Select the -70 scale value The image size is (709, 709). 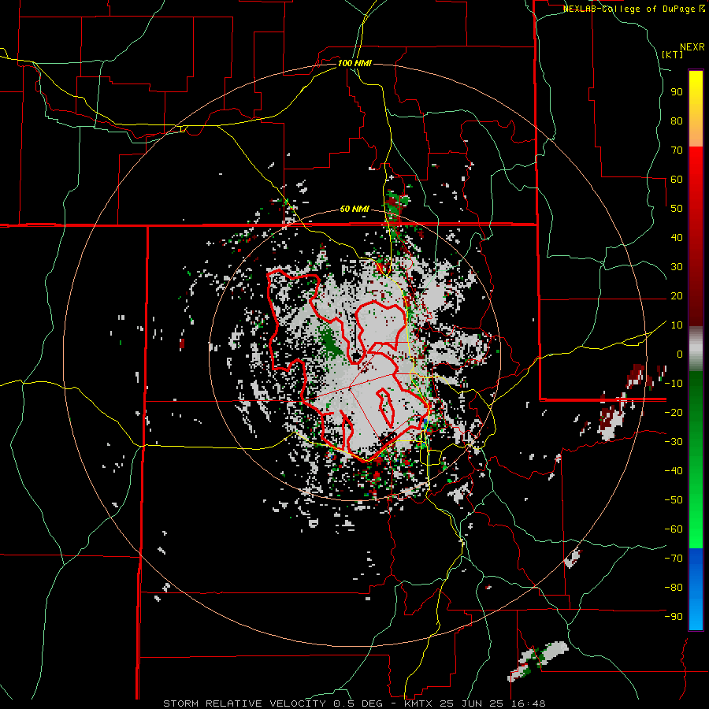[x=674, y=559]
